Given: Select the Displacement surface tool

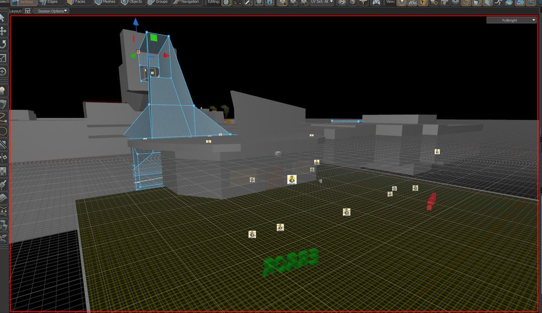Looking at the screenshot, I should [3, 198].
